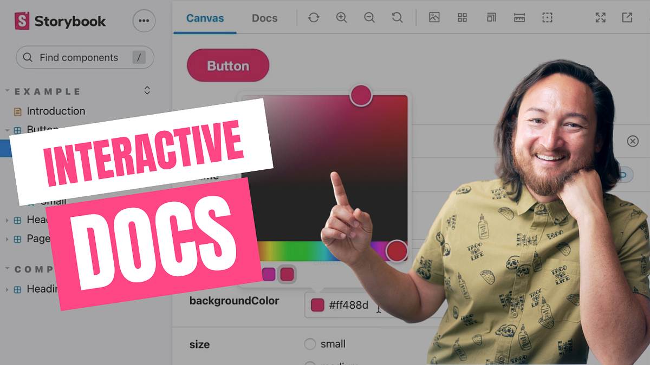Open the Introduction story

(x=56, y=111)
